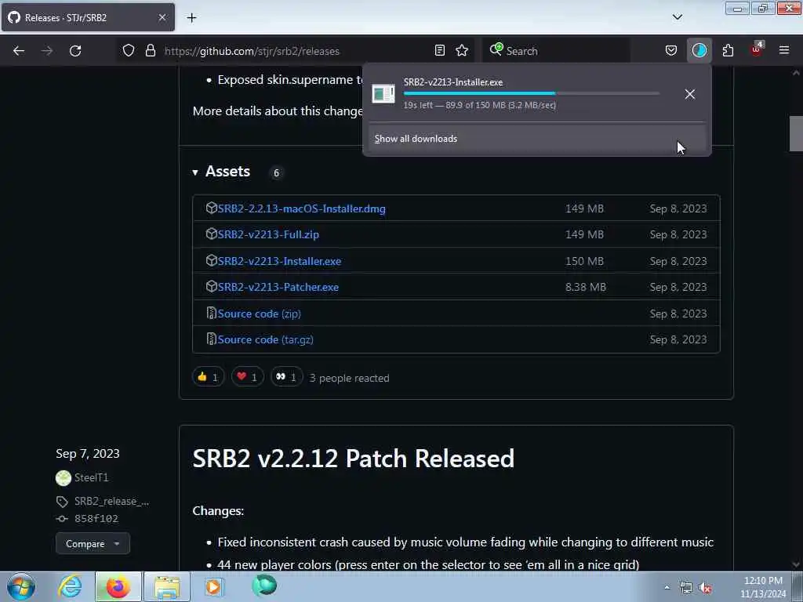
Task: Download Source code (tar.gz)
Action: click(265, 340)
